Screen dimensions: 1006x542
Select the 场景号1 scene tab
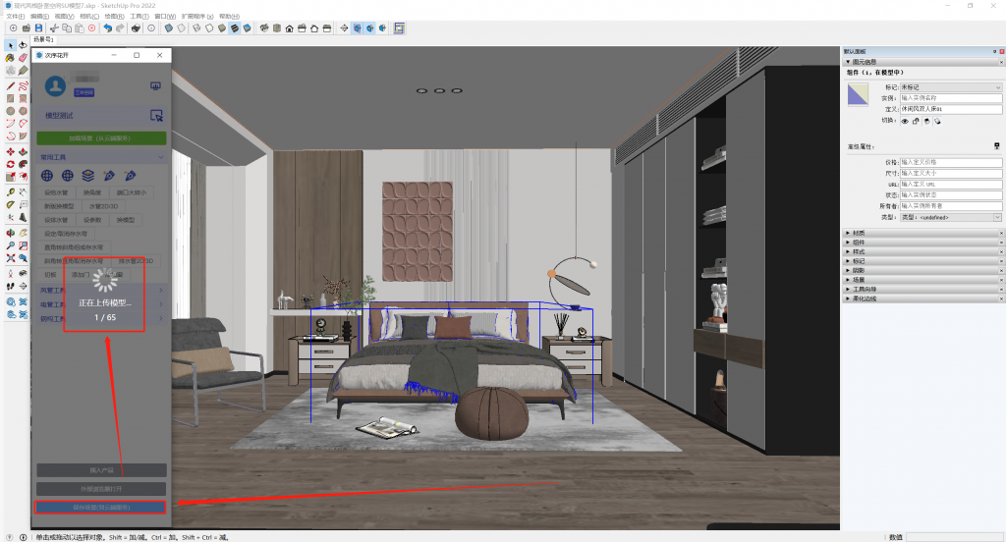coord(43,40)
